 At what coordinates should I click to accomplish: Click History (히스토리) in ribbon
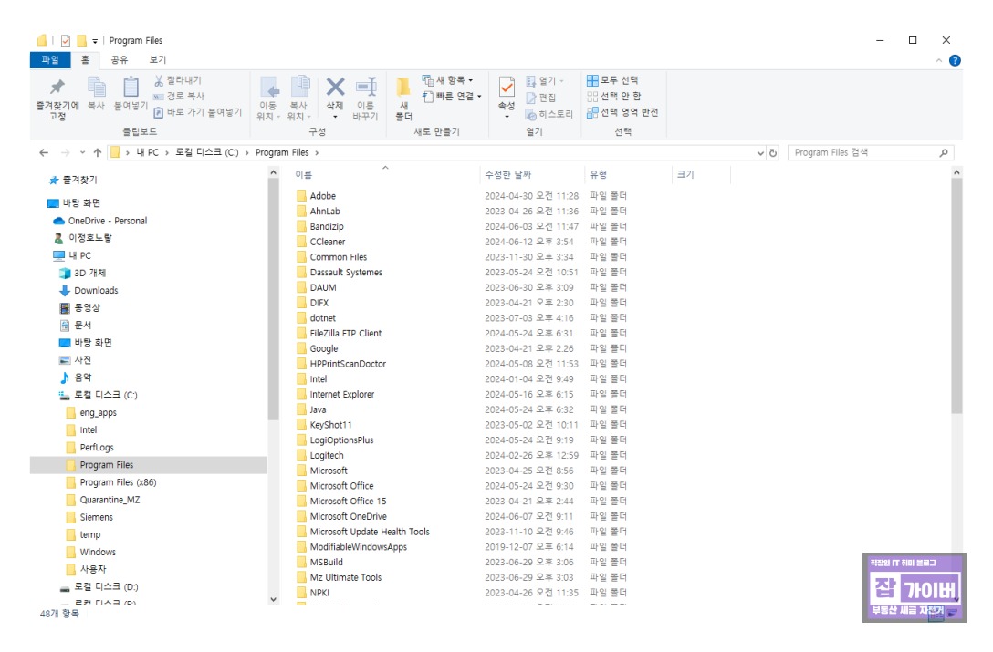pyautogui.click(x=549, y=114)
